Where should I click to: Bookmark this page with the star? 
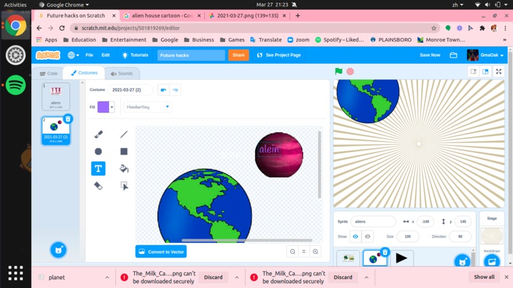click(x=434, y=28)
